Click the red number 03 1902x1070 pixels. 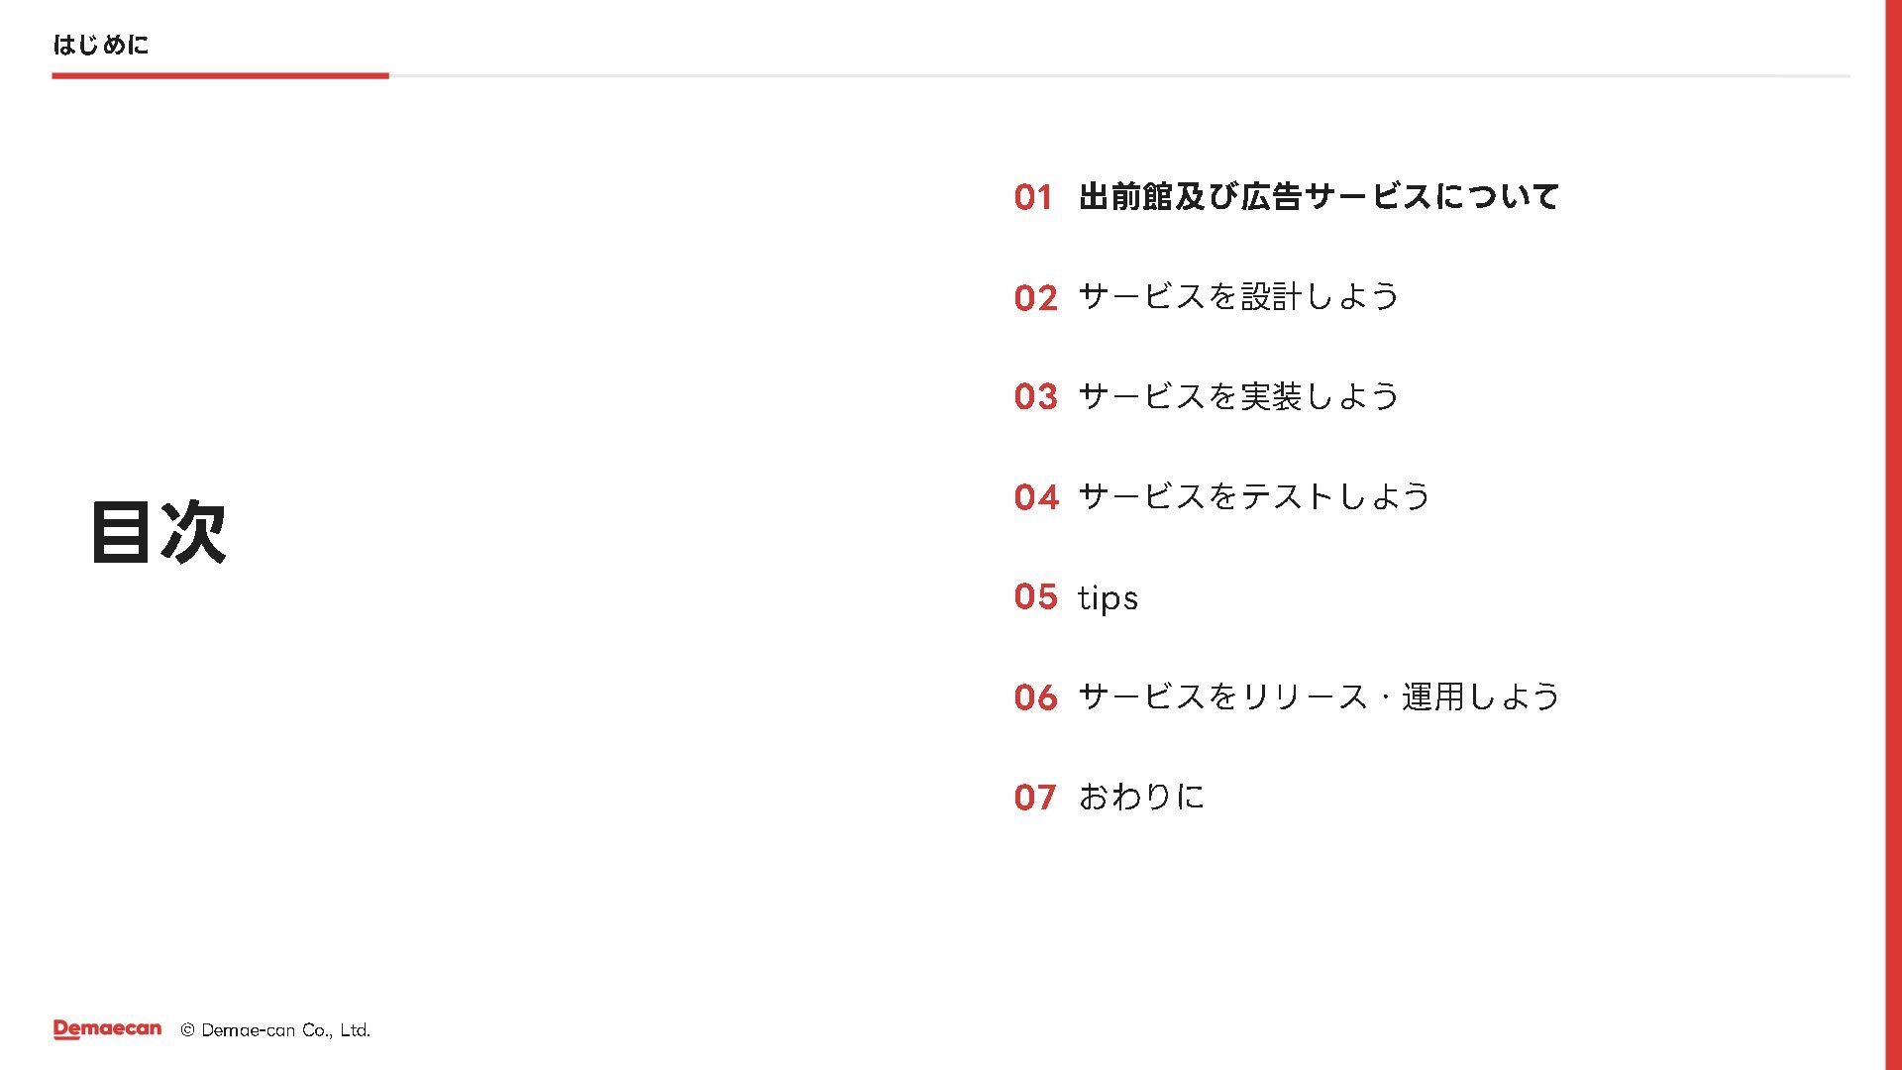(1035, 396)
